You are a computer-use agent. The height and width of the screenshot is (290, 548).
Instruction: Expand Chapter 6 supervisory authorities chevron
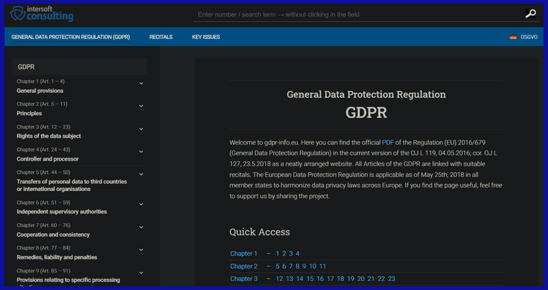tap(141, 205)
